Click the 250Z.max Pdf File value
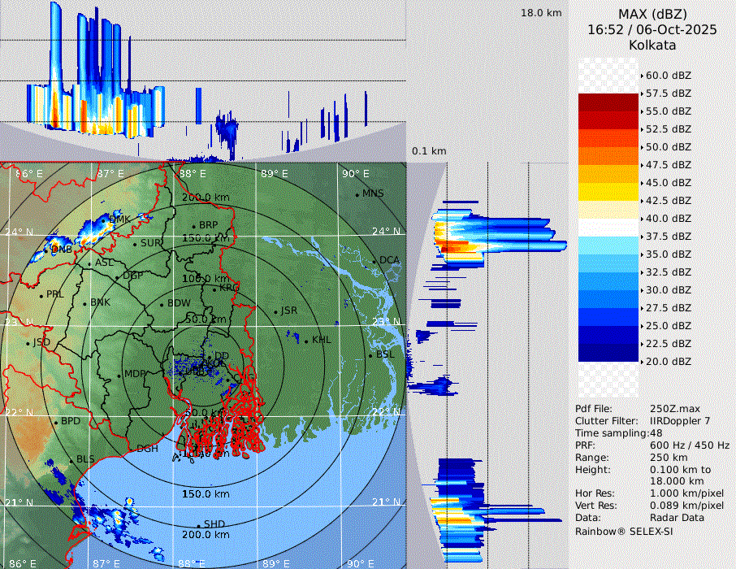The height and width of the screenshot is (569, 736). (674, 409)
